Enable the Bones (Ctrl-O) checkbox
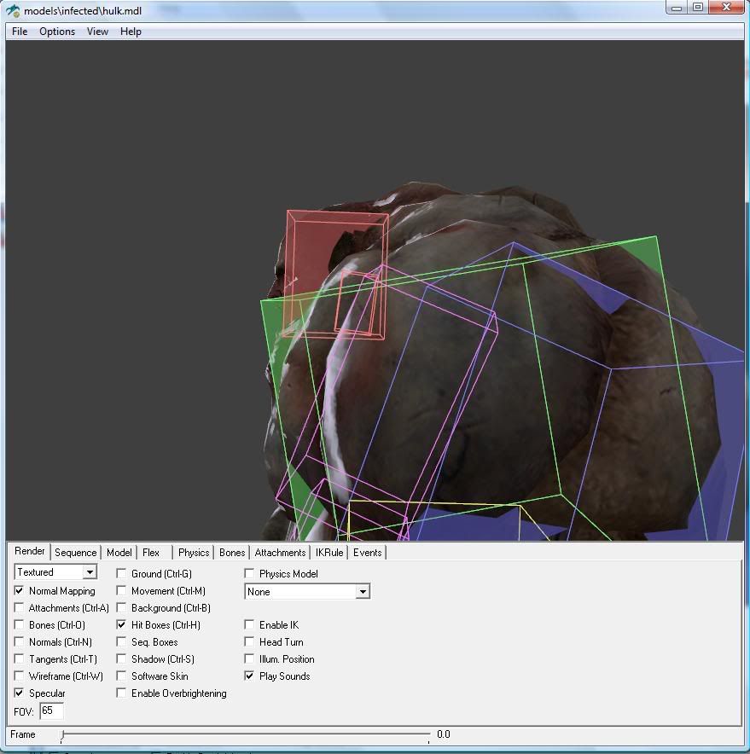This screenshot has height=754, width=750. pos(20,624)
